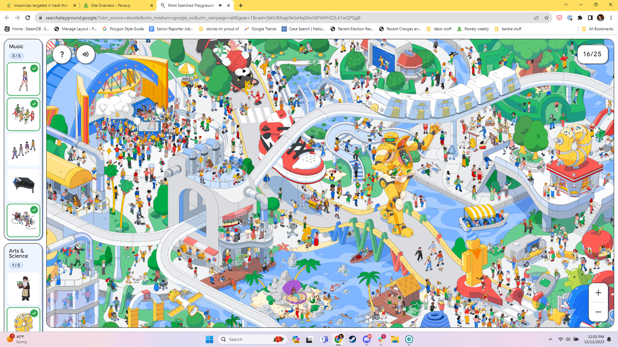This screenshot has width=618, height=347.
Task: Select the walking group of people card
Action: coord(24,150)
